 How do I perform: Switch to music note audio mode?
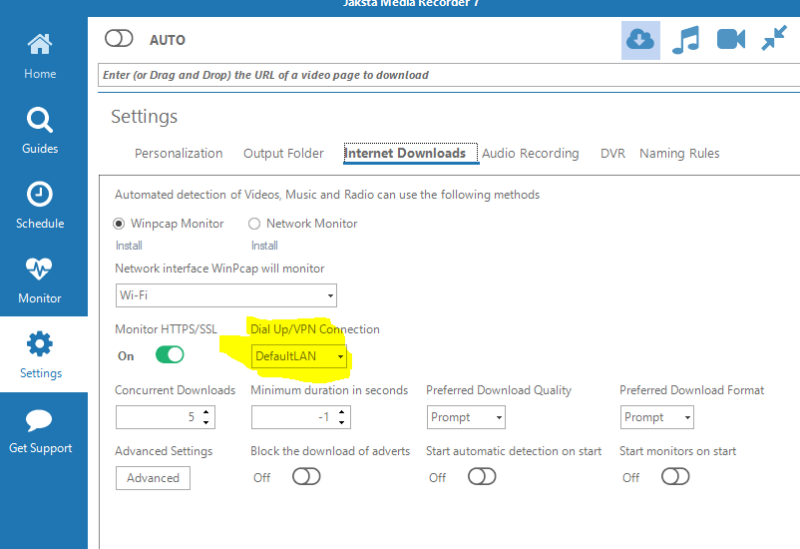click(685, 40)
